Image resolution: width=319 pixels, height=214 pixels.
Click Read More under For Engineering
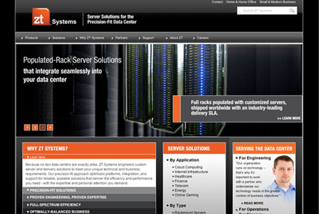coord(253,203)
